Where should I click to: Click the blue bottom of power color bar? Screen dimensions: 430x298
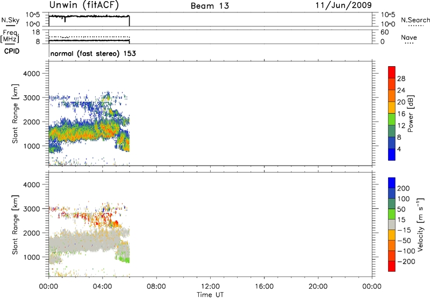pyautogui.click(x=392, y=154)
